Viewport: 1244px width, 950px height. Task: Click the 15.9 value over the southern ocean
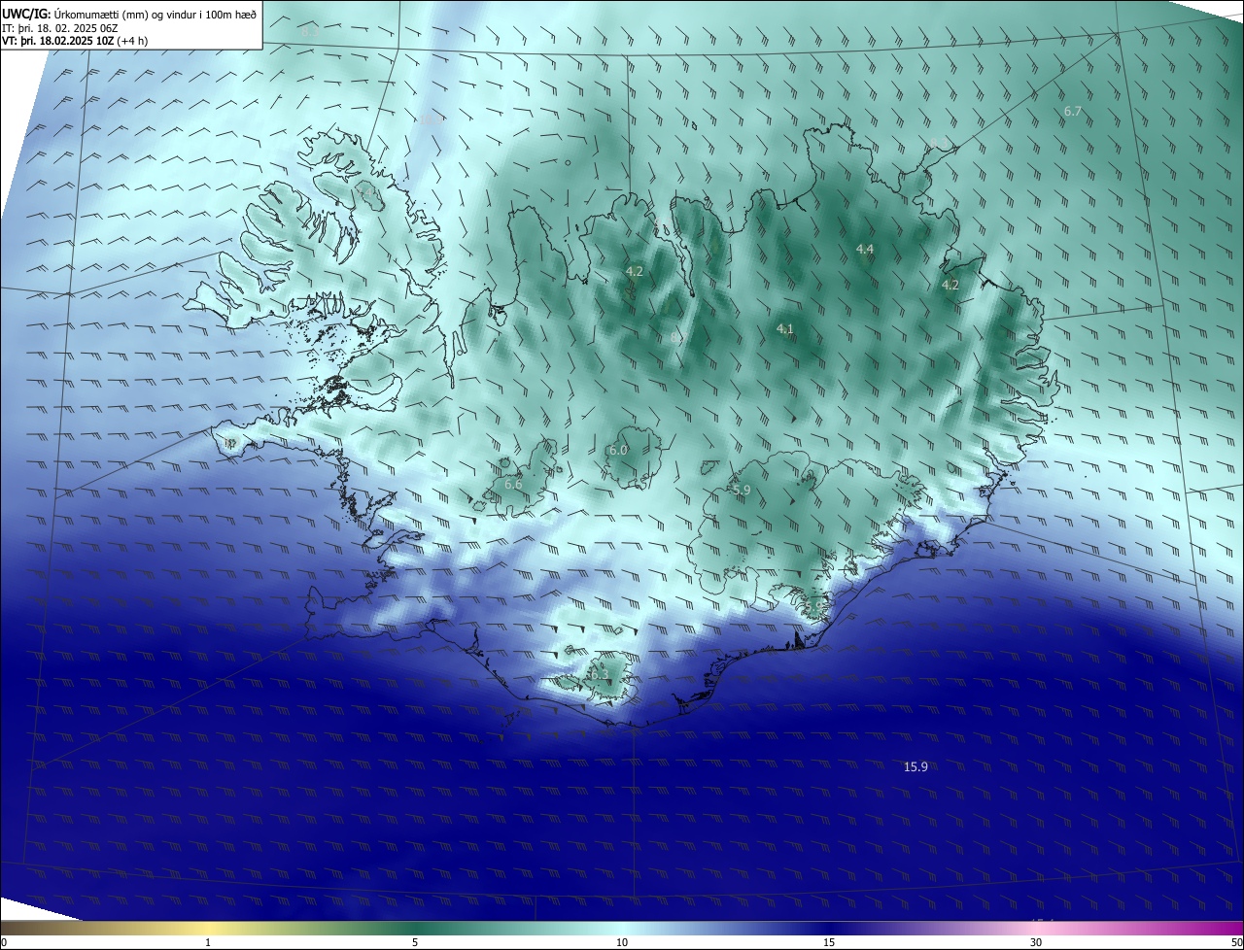(916, 766)
